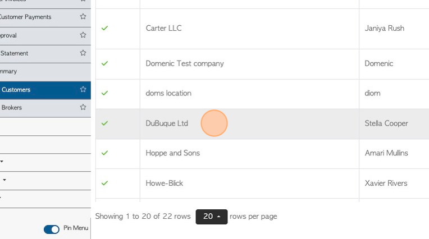Viewport: 429px width, 239px height.
Task: Expand the second collapsed sidebar arrow section
Action: click(x=4, y=180)
